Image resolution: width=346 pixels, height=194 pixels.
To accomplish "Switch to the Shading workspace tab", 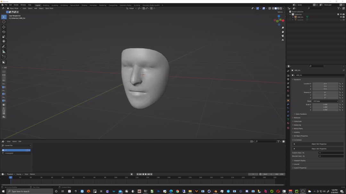I will 84,5.
